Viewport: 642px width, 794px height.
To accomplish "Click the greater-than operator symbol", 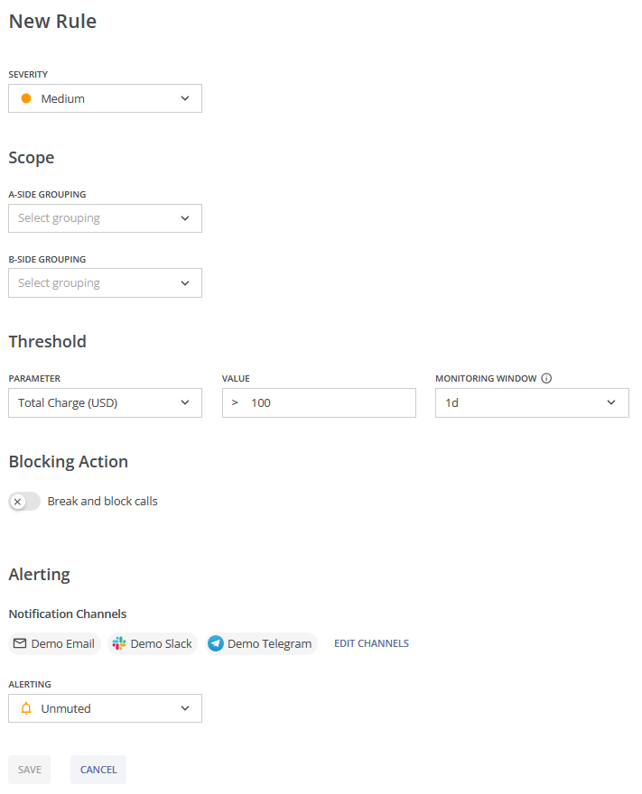I will [235, 403].
